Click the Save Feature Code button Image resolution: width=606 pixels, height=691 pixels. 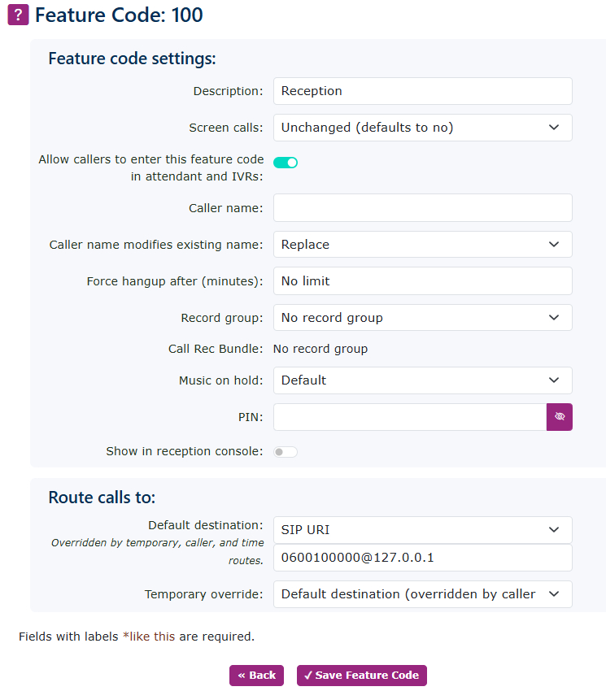pos(361,676)
